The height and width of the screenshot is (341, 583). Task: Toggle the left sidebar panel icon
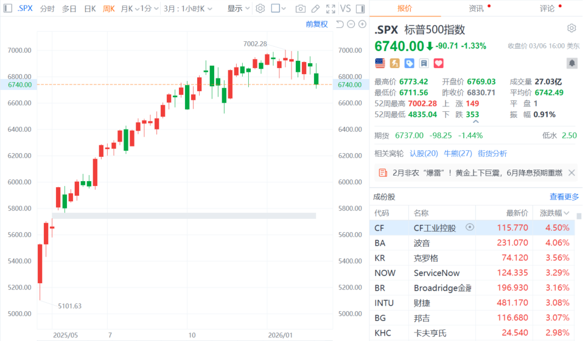click(7, 9)
